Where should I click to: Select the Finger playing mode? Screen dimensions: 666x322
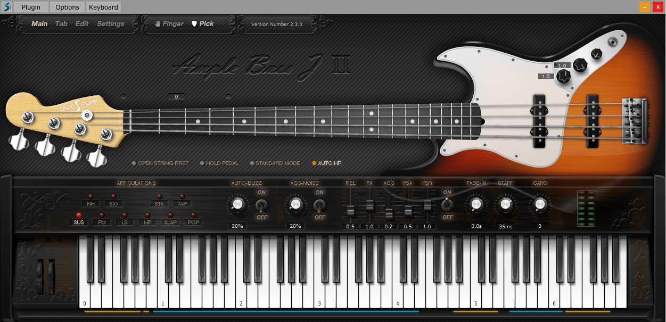point(169,24)
